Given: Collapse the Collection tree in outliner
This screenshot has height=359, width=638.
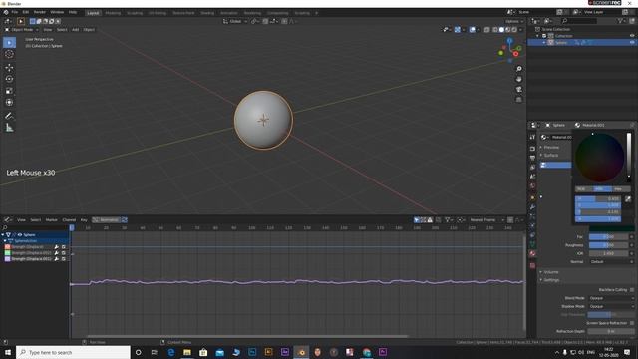Looking at the screenshot, I should 538,36.
